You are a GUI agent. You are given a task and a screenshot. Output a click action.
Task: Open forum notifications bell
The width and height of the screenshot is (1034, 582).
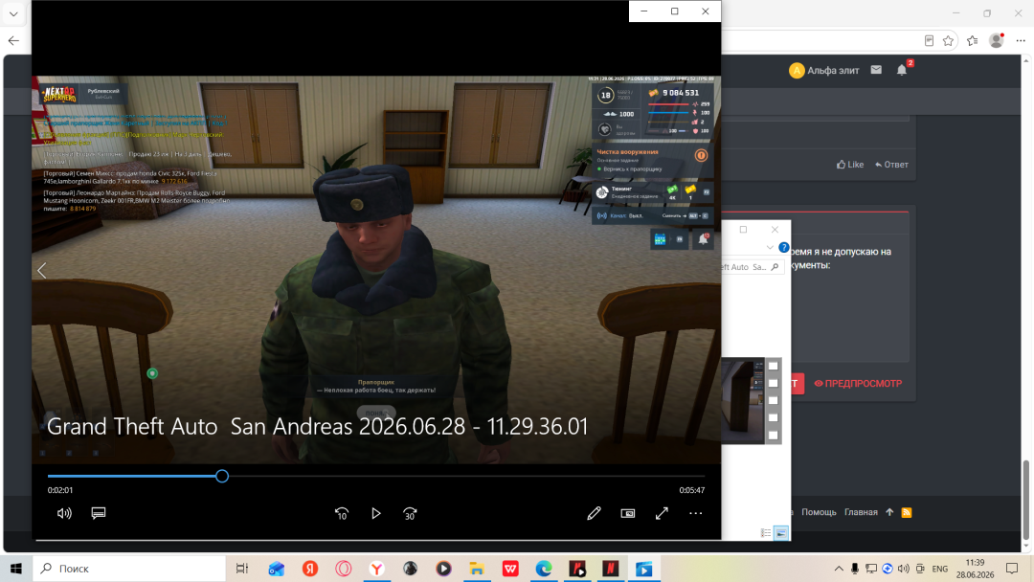point(902,70)
